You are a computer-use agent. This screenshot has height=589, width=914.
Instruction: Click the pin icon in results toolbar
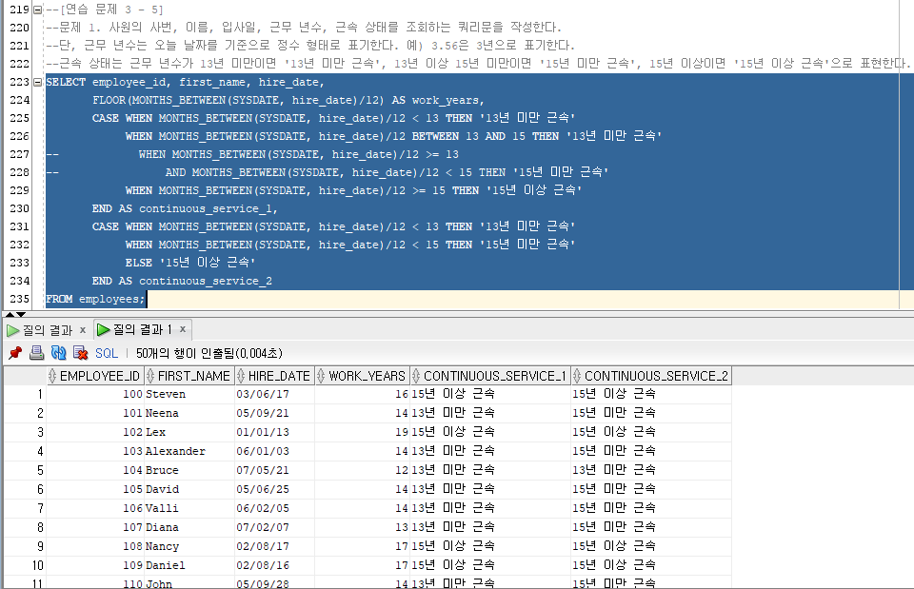15,352
